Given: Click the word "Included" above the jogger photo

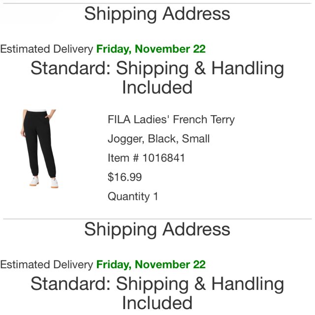Looking at the screenshot, I should tap(157, 87).
